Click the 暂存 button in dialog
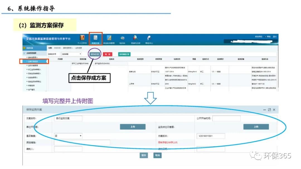 click(x=144, y=156)
